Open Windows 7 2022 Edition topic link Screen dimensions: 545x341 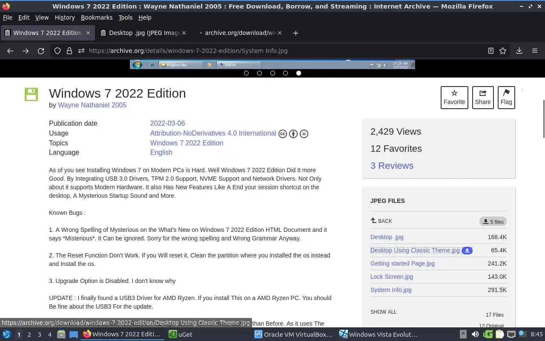[x=186, y=143]
